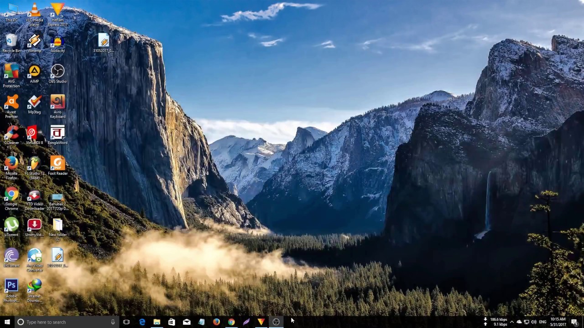Open the ENG input language switcher
The image size is (584, 328).
(542, 322)
